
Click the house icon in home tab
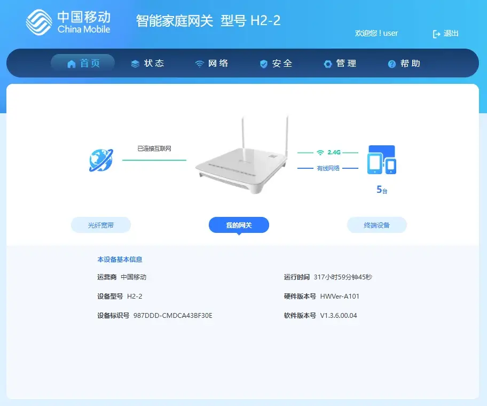click(72, 64)
